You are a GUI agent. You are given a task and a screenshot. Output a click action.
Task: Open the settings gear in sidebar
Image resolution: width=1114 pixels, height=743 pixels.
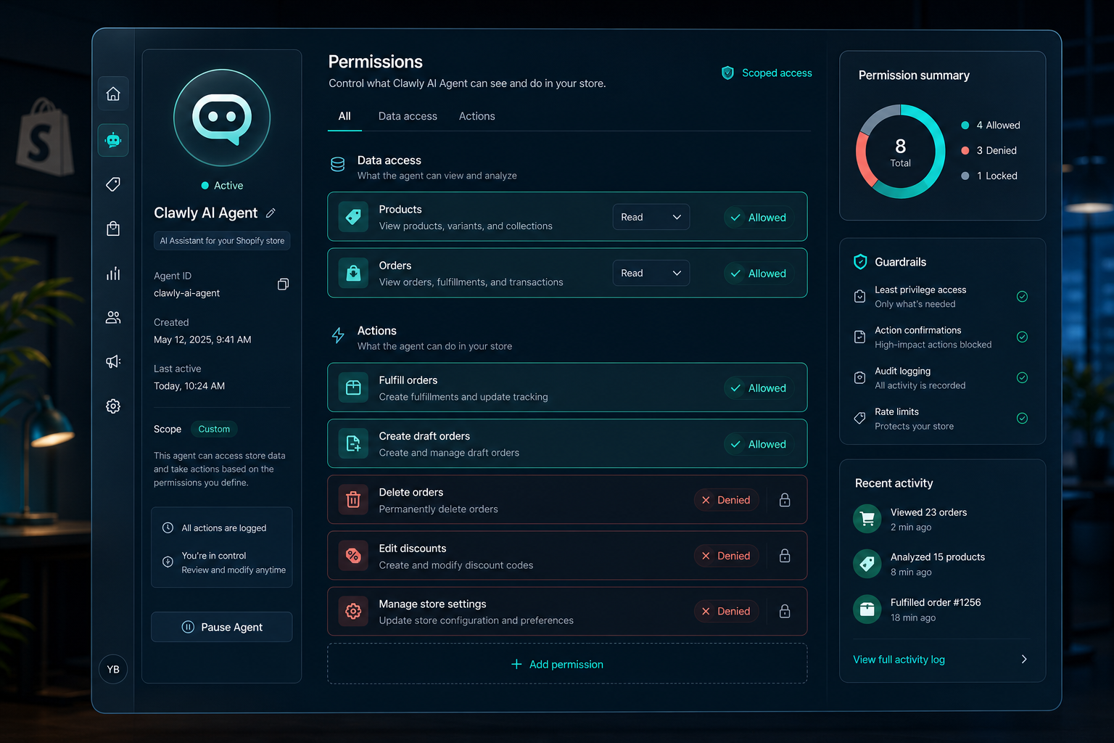click(113, 406)
